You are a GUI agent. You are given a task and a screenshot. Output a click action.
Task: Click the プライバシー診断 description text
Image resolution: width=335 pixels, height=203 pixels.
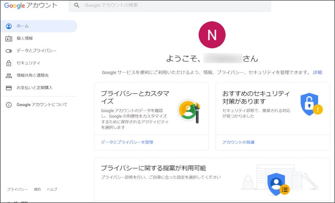[161, 177]
